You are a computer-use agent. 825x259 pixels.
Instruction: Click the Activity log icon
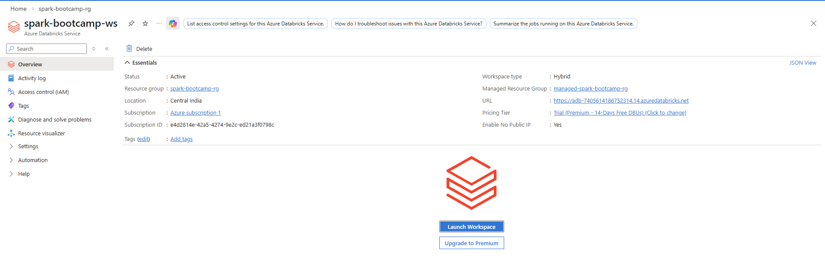coord(11,78)
